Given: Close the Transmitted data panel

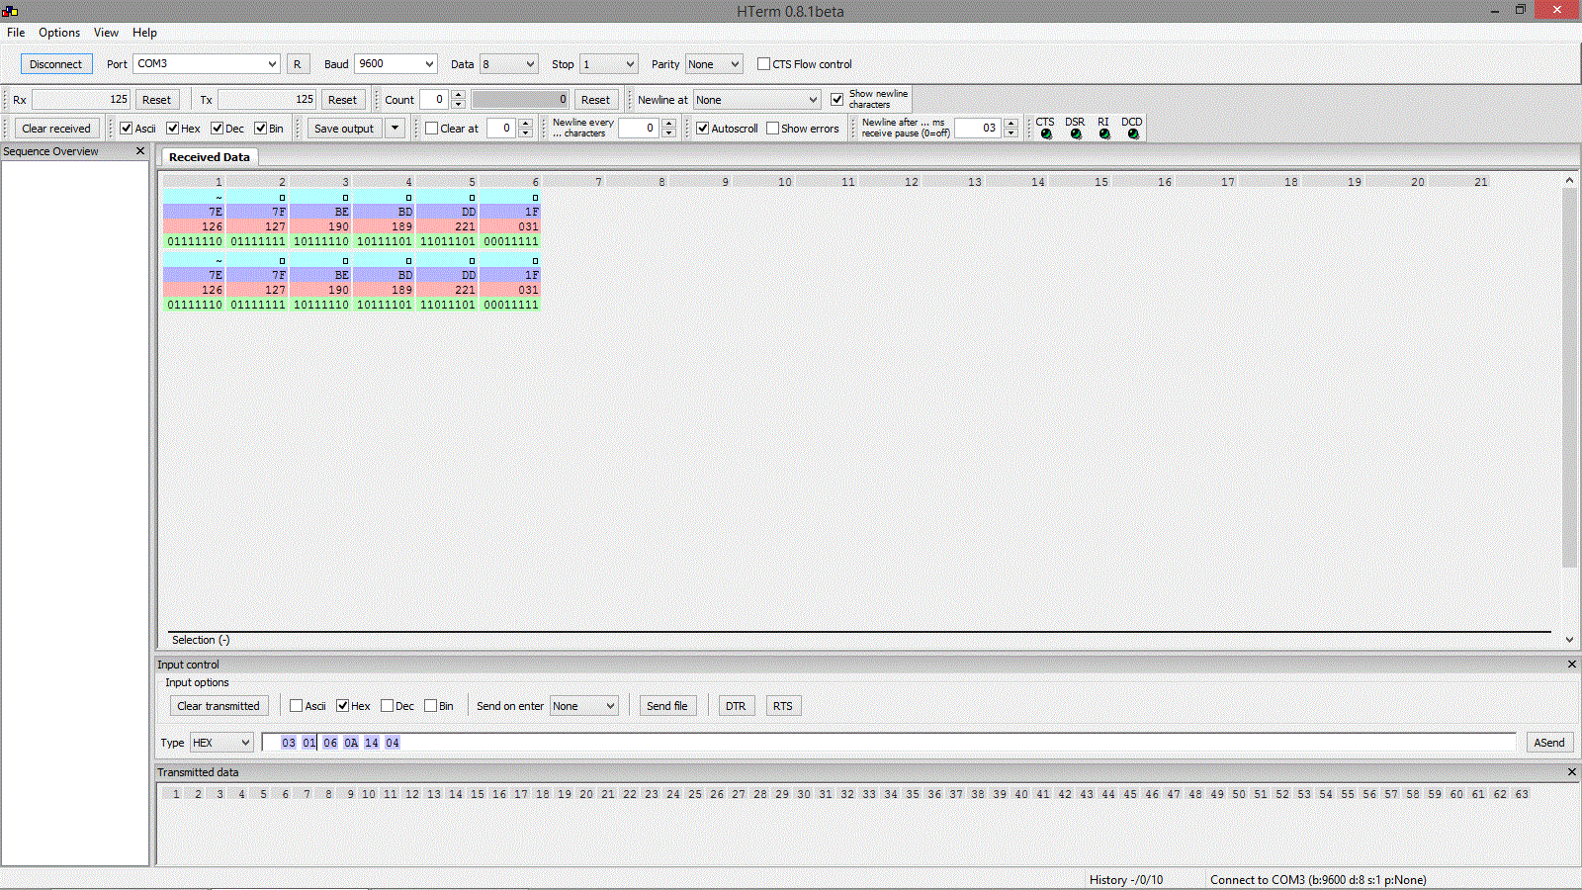Looking at the screenshot, I should 1572,772.
